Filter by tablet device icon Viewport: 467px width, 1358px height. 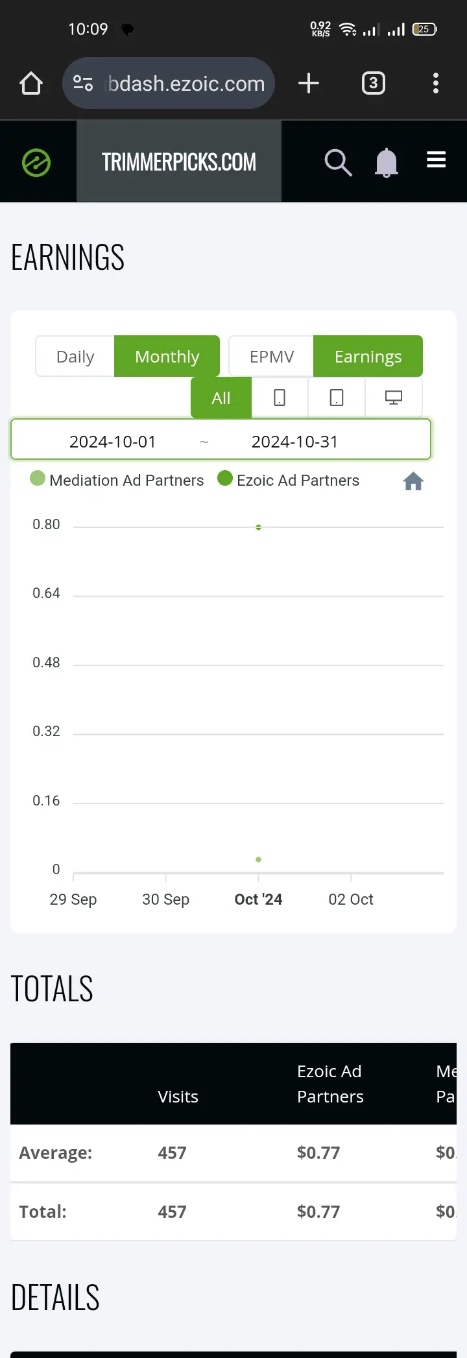point(337,398)
